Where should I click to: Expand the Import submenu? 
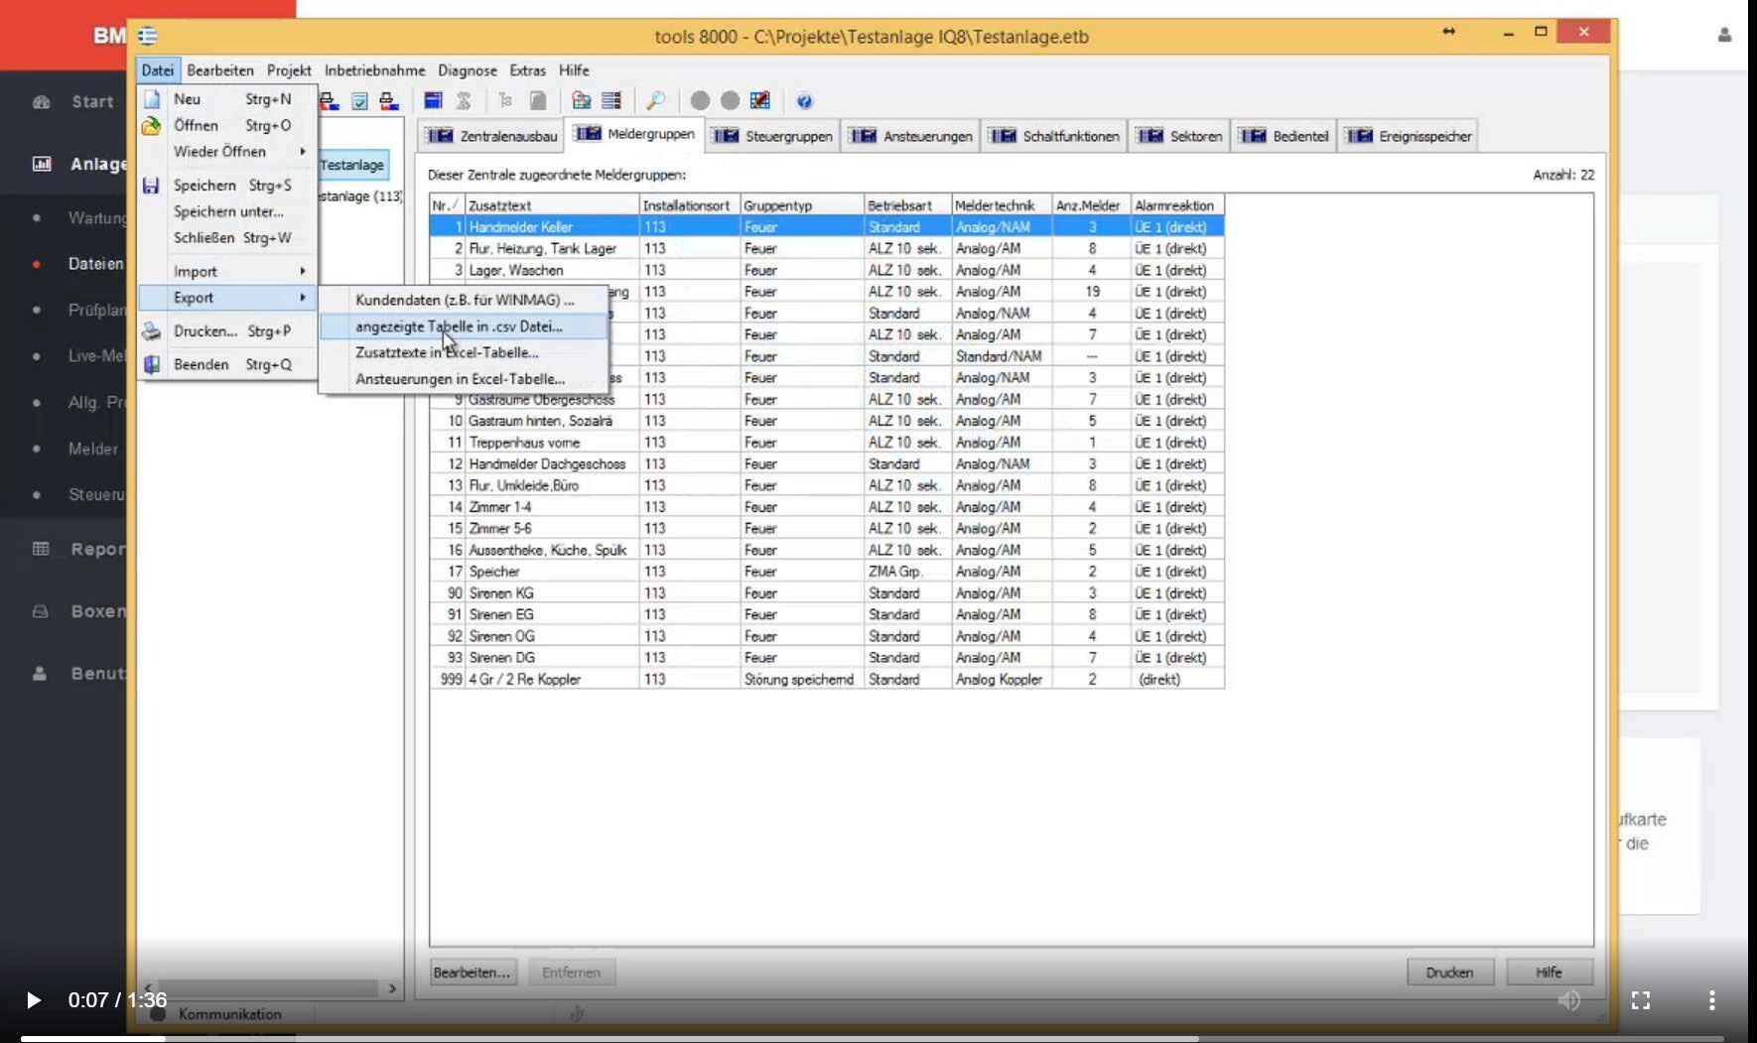(226, 272)
